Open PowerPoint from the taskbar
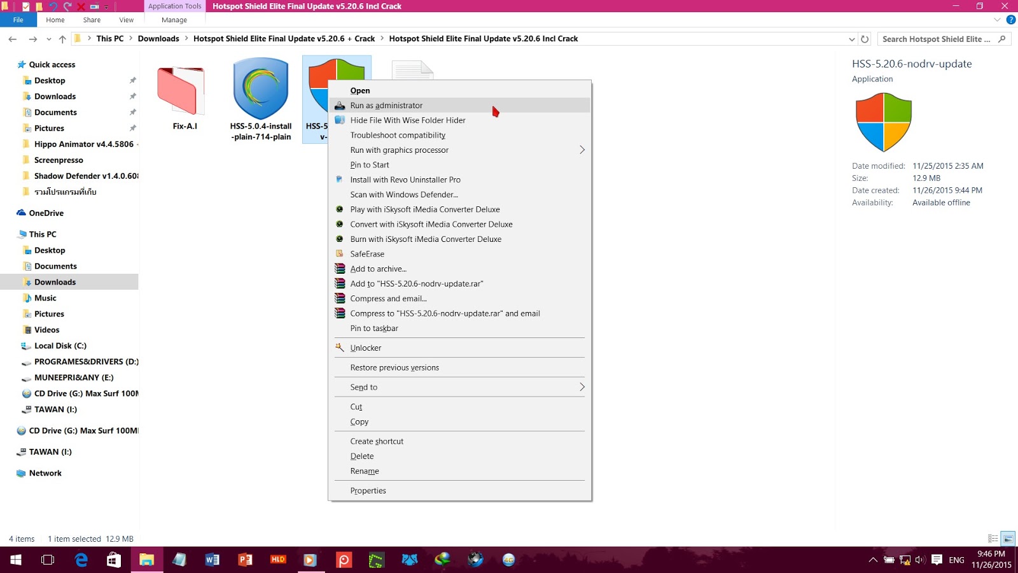Viewport: 1018px width, 573px height. 245,560
